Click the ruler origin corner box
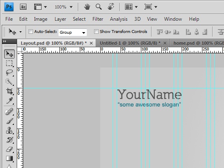 (20, 50)
